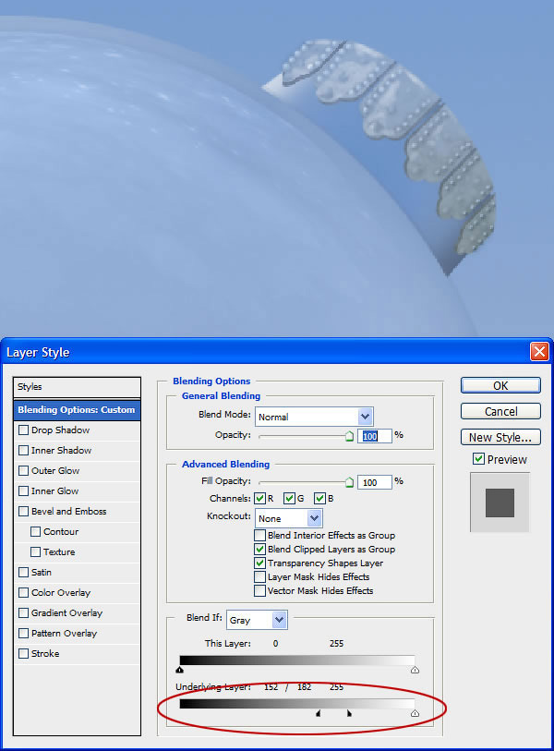Image resolution: width=554 pixels, height=751 pixels.
Task: Open the Blend Mode dropdown
Action: [x=314, y=417]
